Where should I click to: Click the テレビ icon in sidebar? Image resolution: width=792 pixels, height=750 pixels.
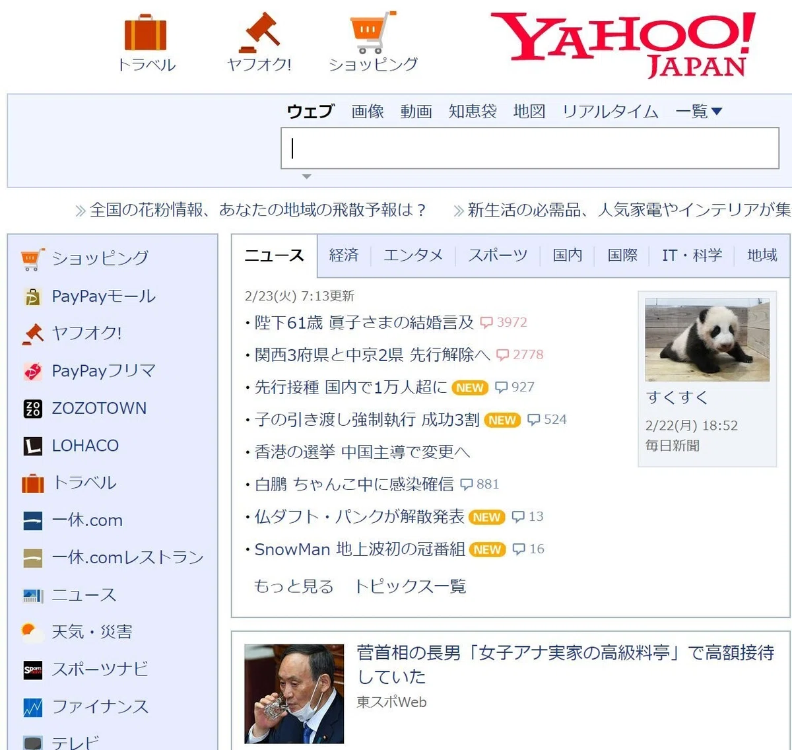pyautogui.click(x=32, y=742)
